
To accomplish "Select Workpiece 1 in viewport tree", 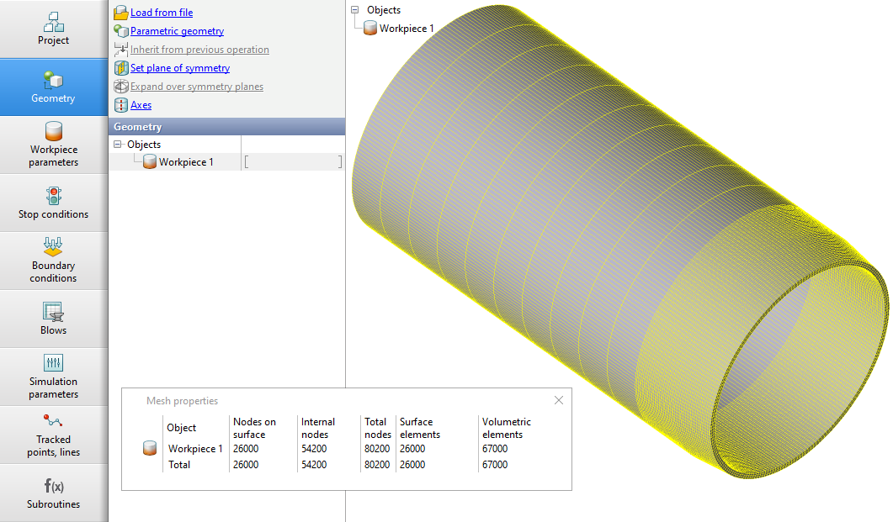I will click(406, 29).
